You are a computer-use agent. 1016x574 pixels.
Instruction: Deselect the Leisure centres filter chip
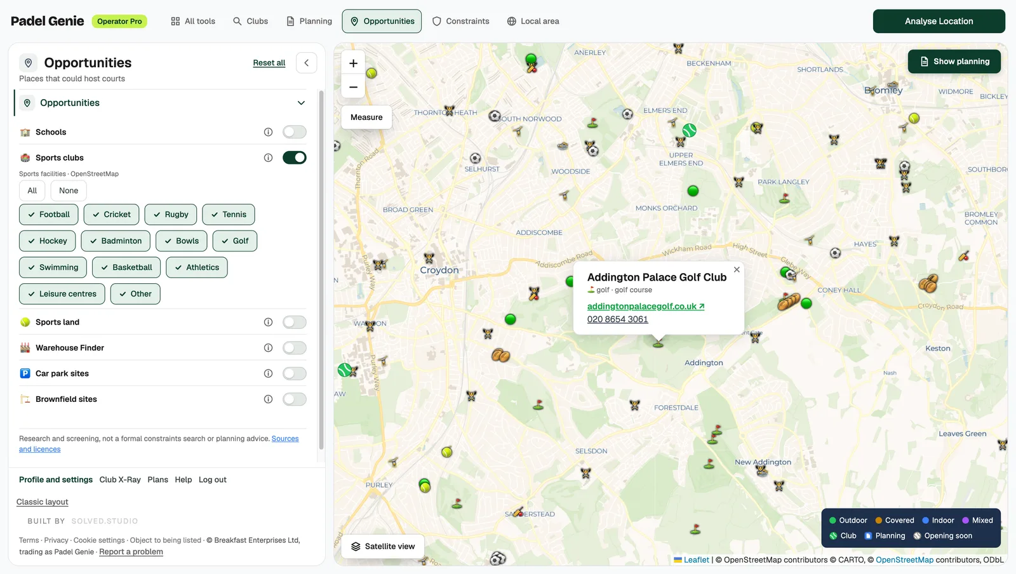(62, 294)
